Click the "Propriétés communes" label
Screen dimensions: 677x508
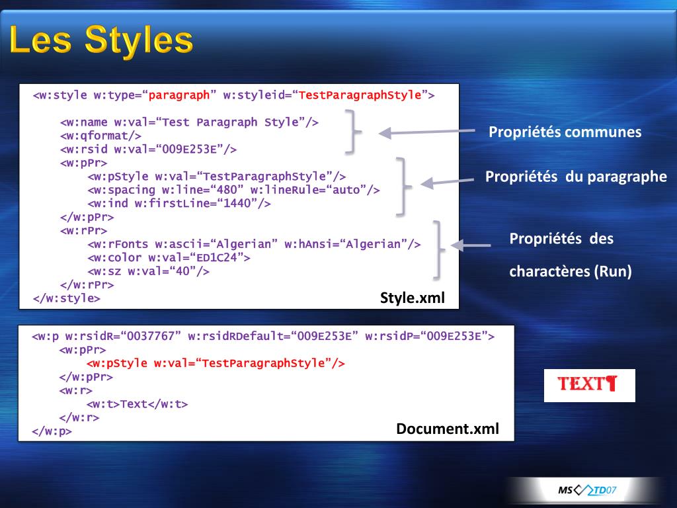click(x=565, y=132)
